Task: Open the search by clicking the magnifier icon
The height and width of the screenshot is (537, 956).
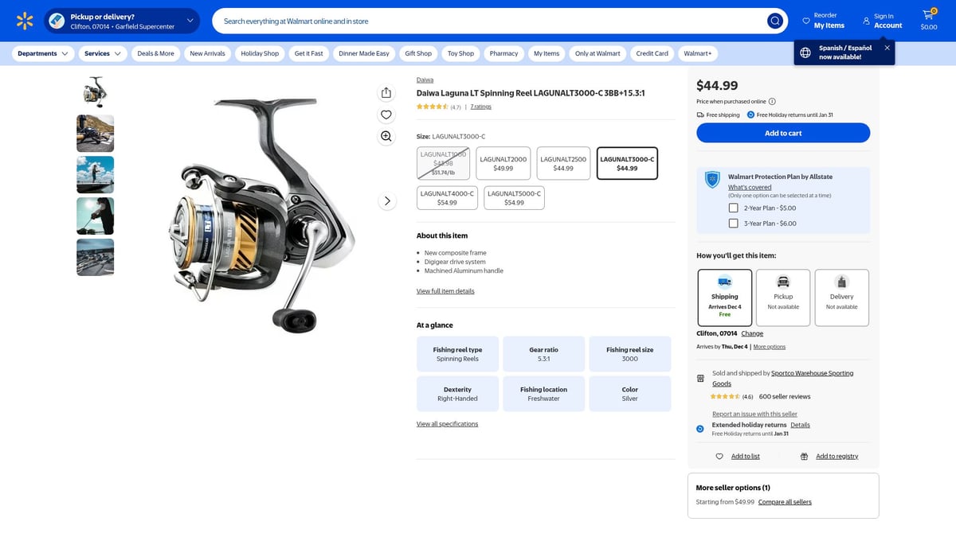Action: click(774, 20)
